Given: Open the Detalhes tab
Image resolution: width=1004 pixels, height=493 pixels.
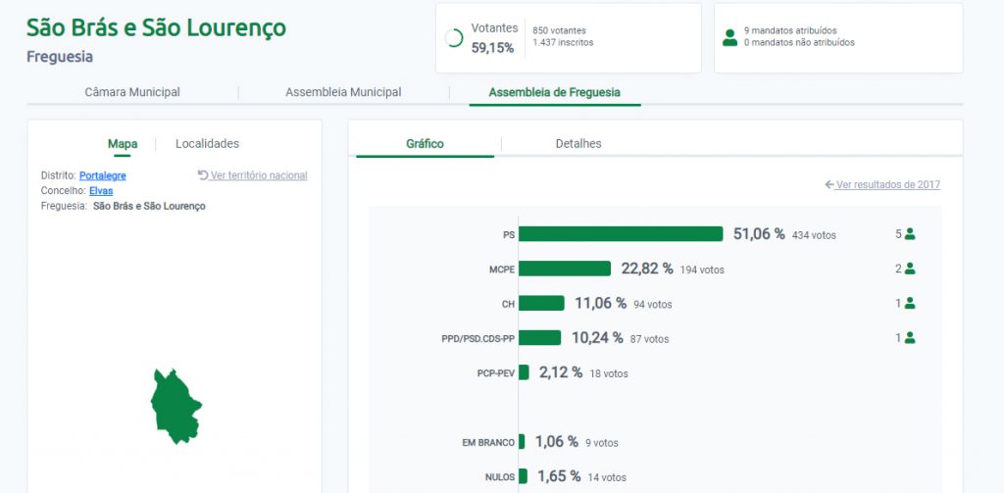Looking at the screenshot, I should coord(578,144).
